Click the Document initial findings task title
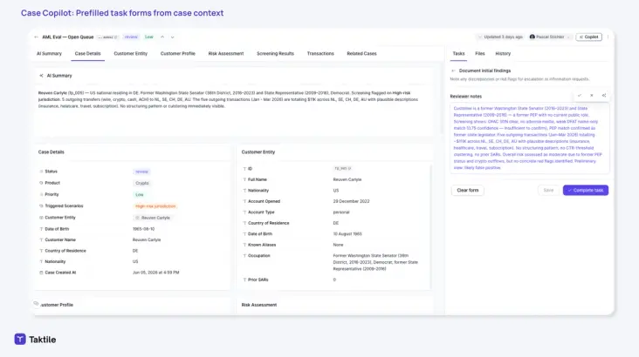This screenshot has height=357, width=639. click(x=484, y=71)
